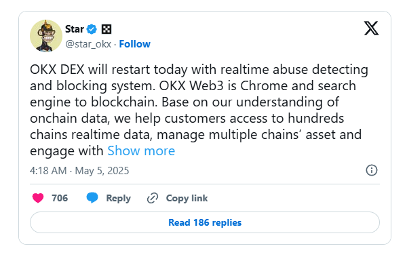This screenshot has width=407, height=261.
Task: Like the tweet with the heart icon
Action: click(x=38, y=198)
